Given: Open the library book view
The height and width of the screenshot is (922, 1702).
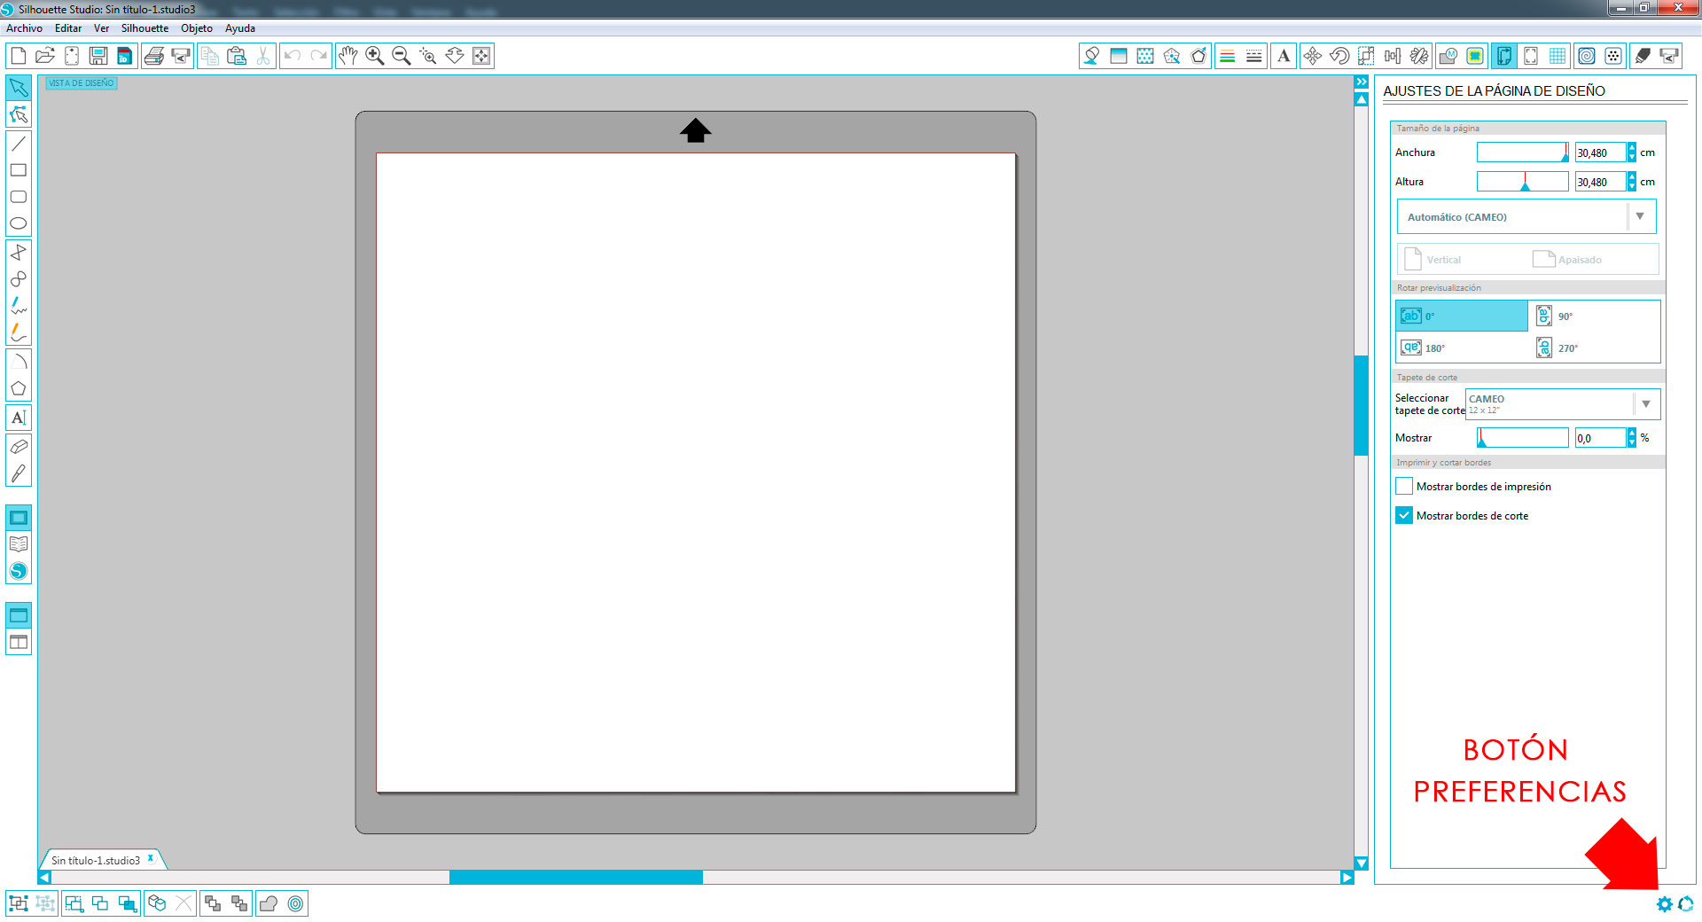Looking at the screenshot, I should point(19,544).
